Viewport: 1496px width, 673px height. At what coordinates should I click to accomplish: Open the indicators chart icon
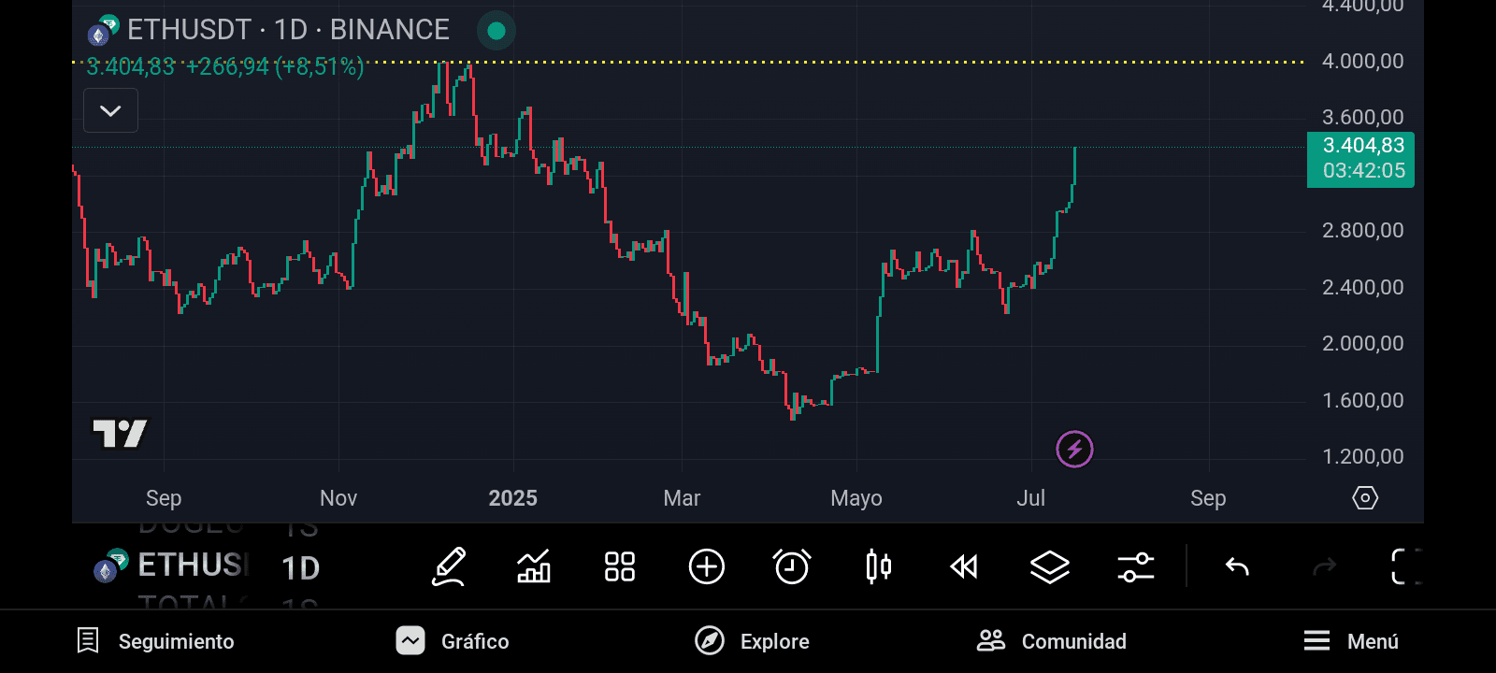pos(534,566)
